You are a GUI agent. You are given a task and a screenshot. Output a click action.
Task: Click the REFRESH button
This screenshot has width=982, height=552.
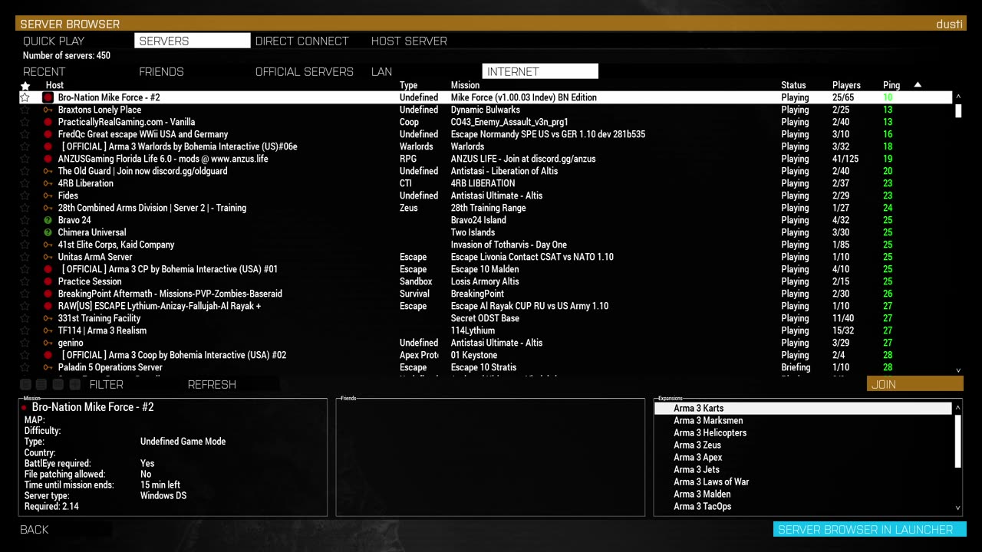click(212, 384)
